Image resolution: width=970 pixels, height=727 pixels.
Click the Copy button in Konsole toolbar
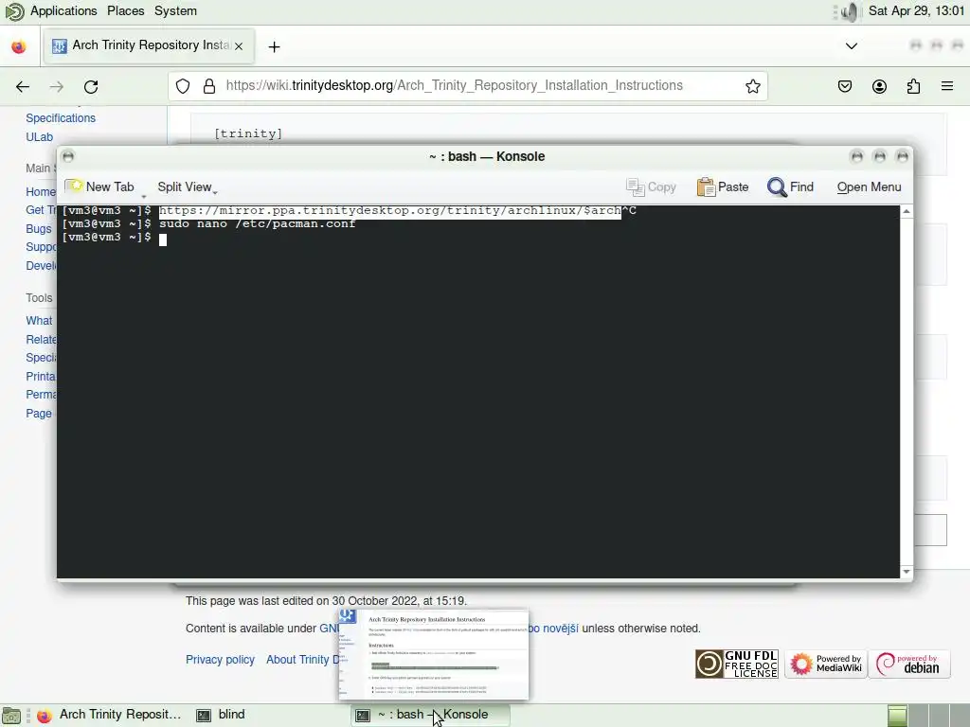click(x=651, y=186)
